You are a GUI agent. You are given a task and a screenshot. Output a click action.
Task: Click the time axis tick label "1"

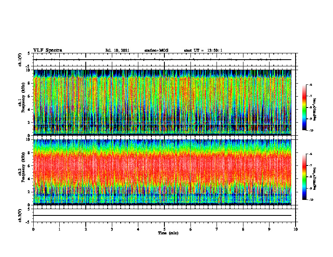coord(59,229)
